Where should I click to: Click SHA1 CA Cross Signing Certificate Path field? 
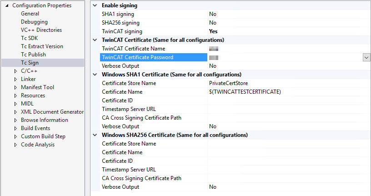click(289, 118)
